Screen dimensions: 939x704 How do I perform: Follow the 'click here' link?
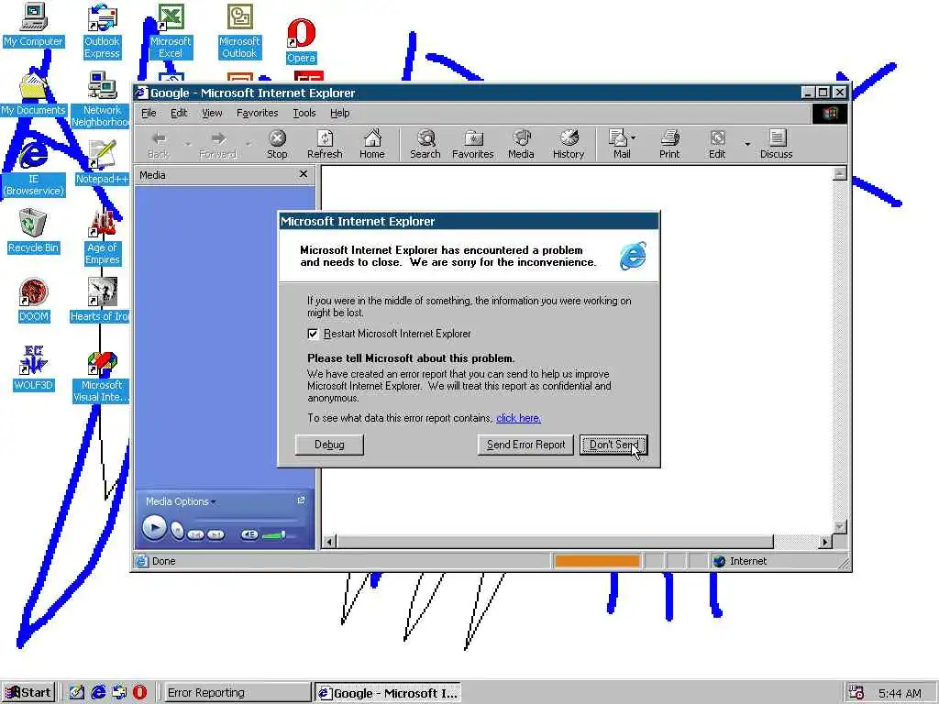[519, 418]
